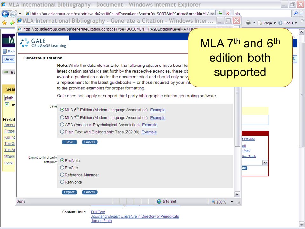Image resolution: width=305 pixels, height=229 pixels.
Task: Click the main window page icon in address bar
Action: pos(28,14)
